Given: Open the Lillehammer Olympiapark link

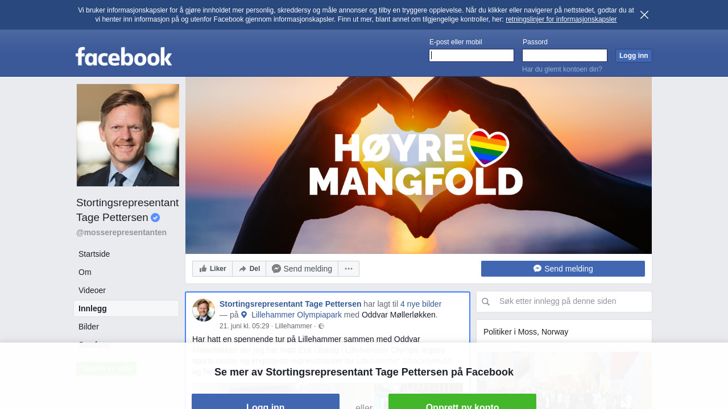Looking at the screenshot, I should pyautogui.click(x=296, y=315).
